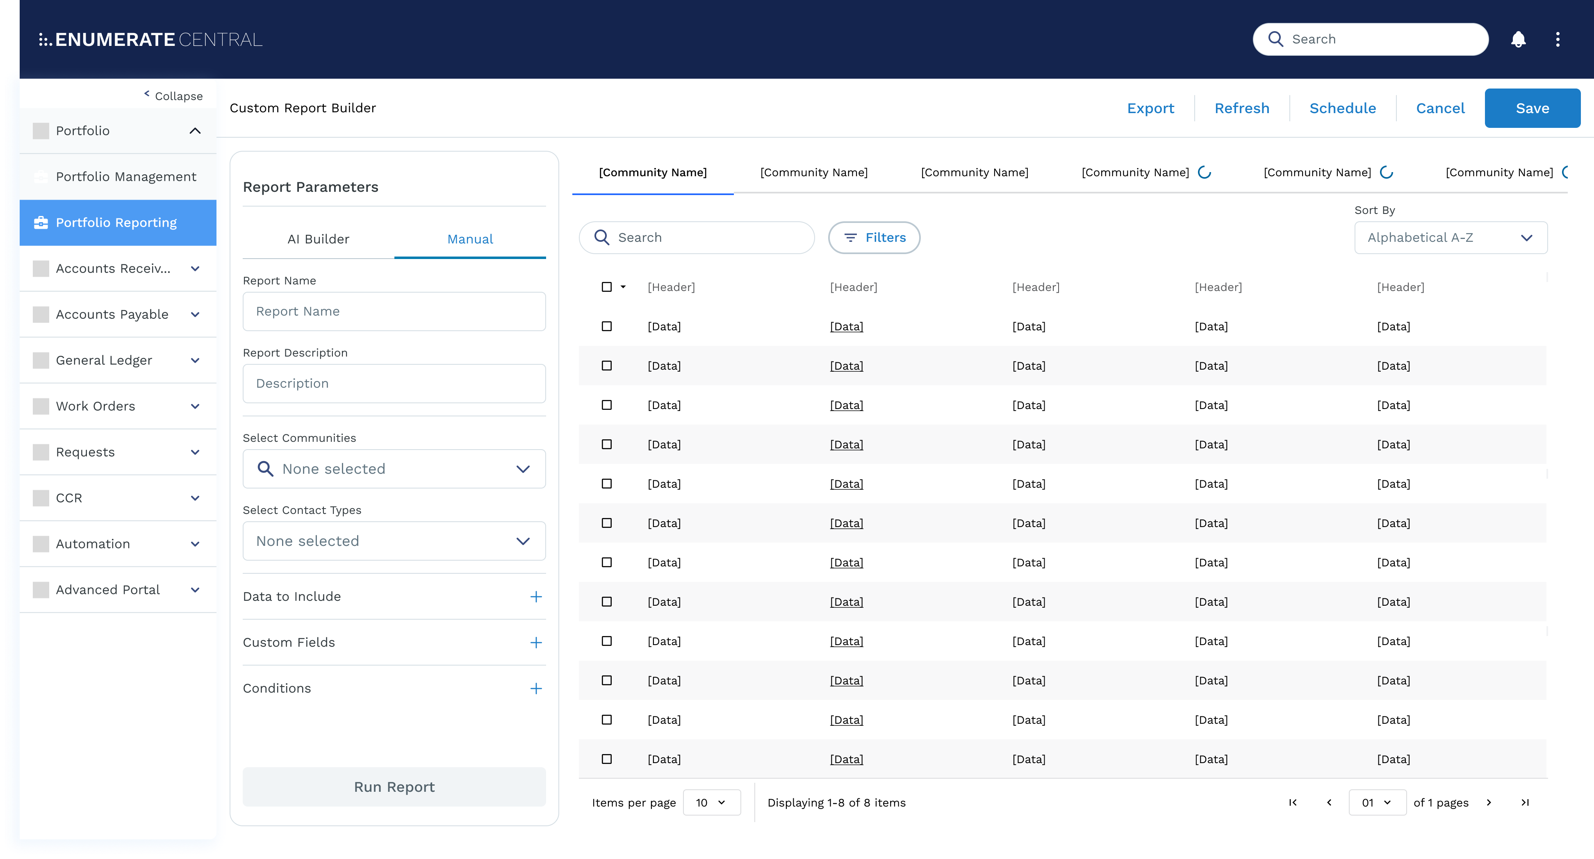
Task: Open the page number 01 dropdown
Action: click(1377, 803)
